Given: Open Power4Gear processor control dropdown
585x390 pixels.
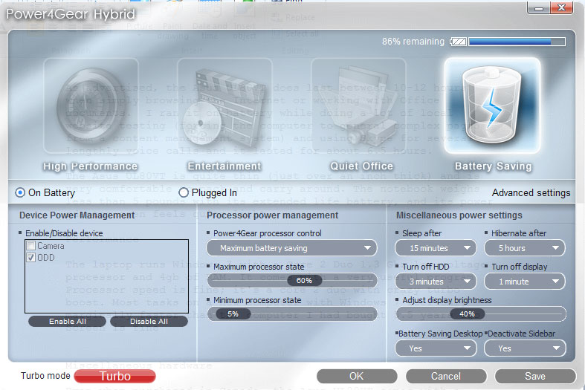Looking at the screenshot, I should tap(291, 248).
